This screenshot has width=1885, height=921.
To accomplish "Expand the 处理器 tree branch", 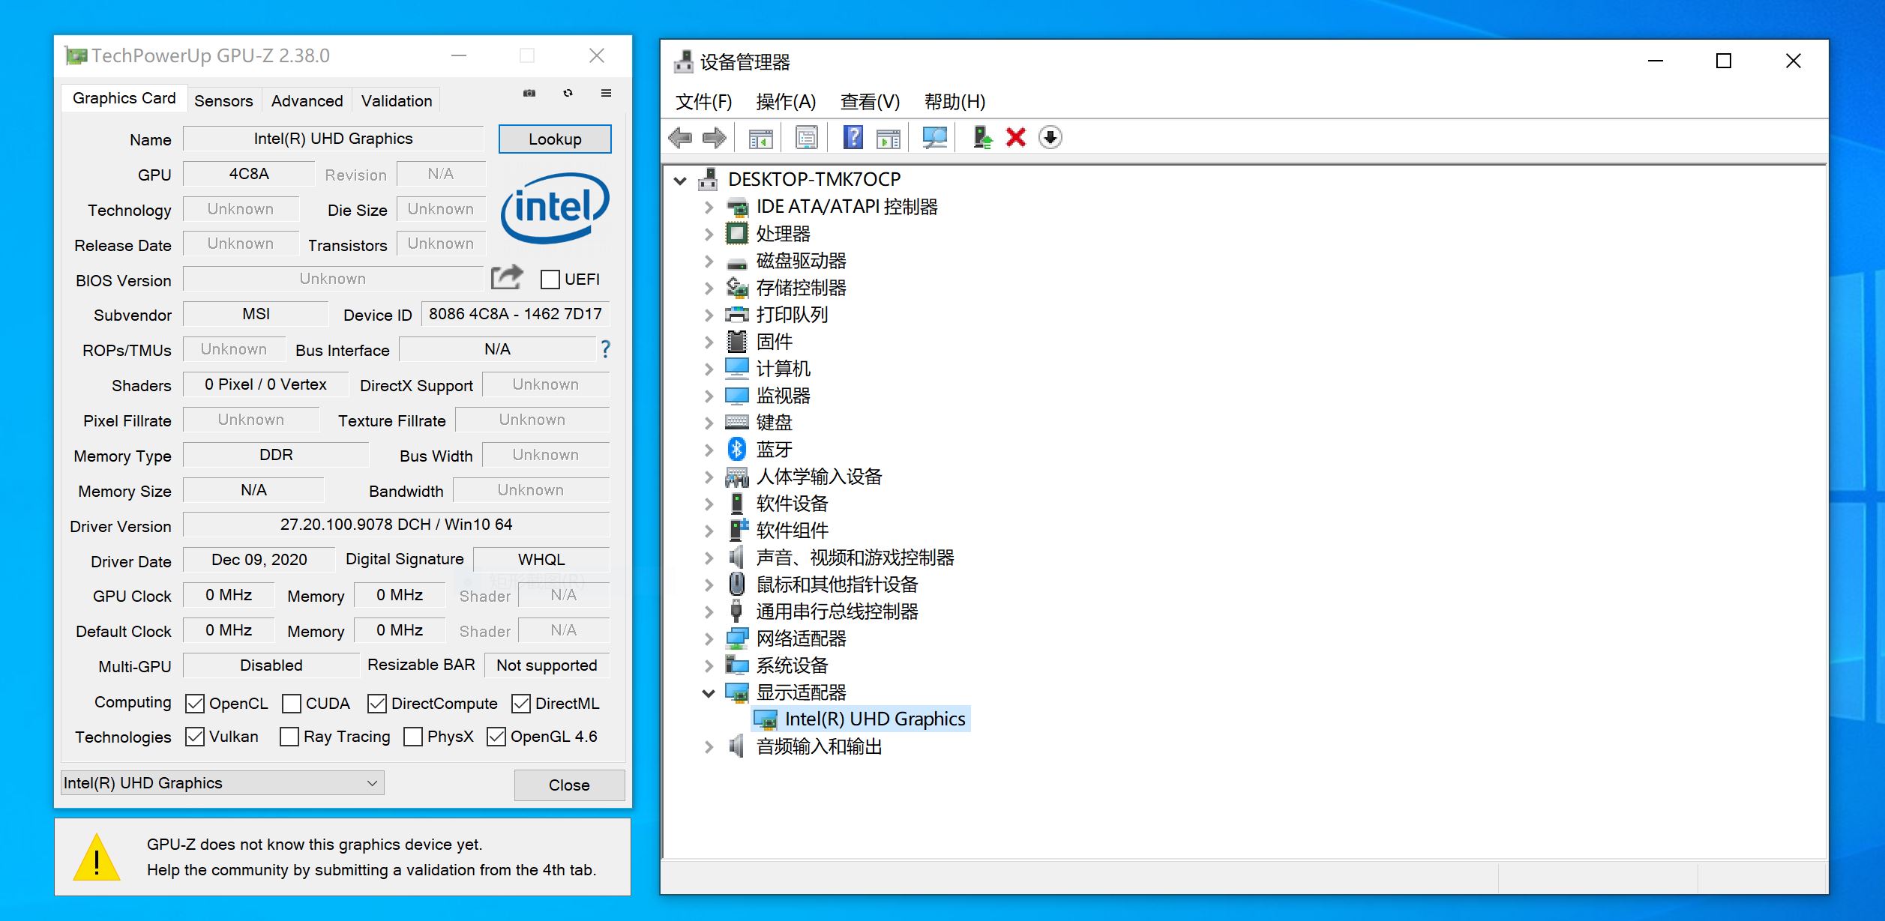I will (709, 233).
